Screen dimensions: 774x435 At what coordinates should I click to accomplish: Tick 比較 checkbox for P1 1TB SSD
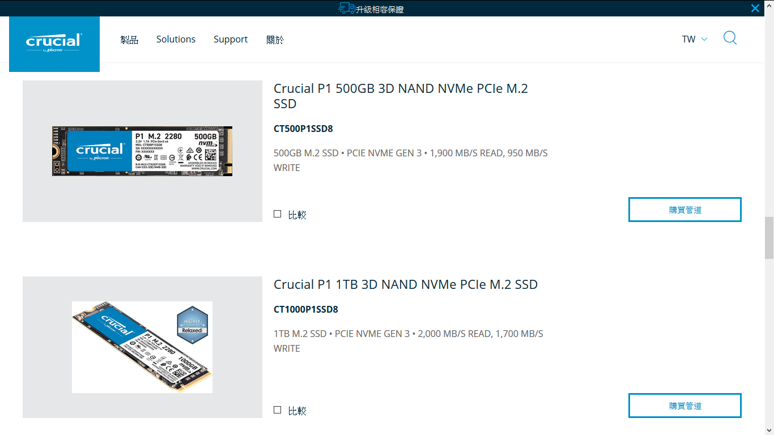[x=278, y=410]
